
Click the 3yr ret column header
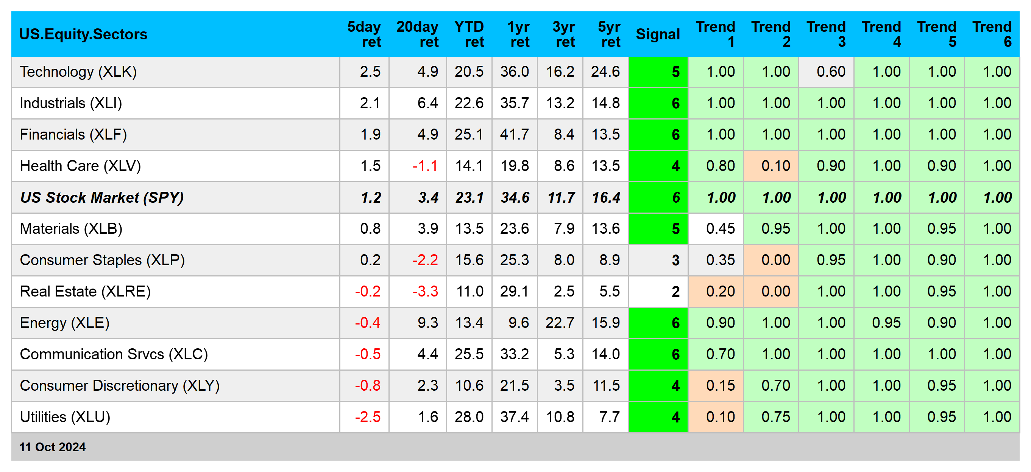[x=564, y=34]
